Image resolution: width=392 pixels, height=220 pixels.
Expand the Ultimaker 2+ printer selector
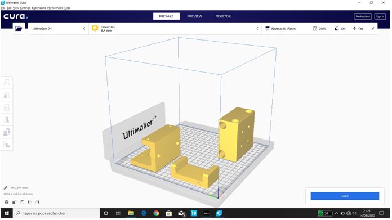58,29
